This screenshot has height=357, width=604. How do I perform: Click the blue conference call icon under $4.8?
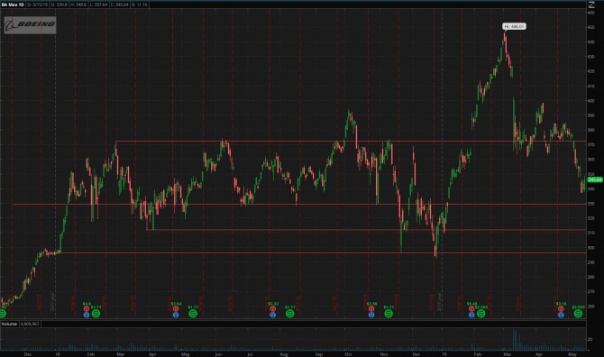point(87,315)
